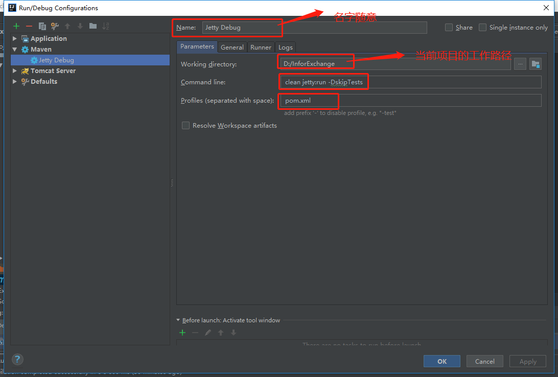Image resolution: width=558 pixels, height=377 pixels.
Task: Expand the Application tree node
Action: pos(14,38)
